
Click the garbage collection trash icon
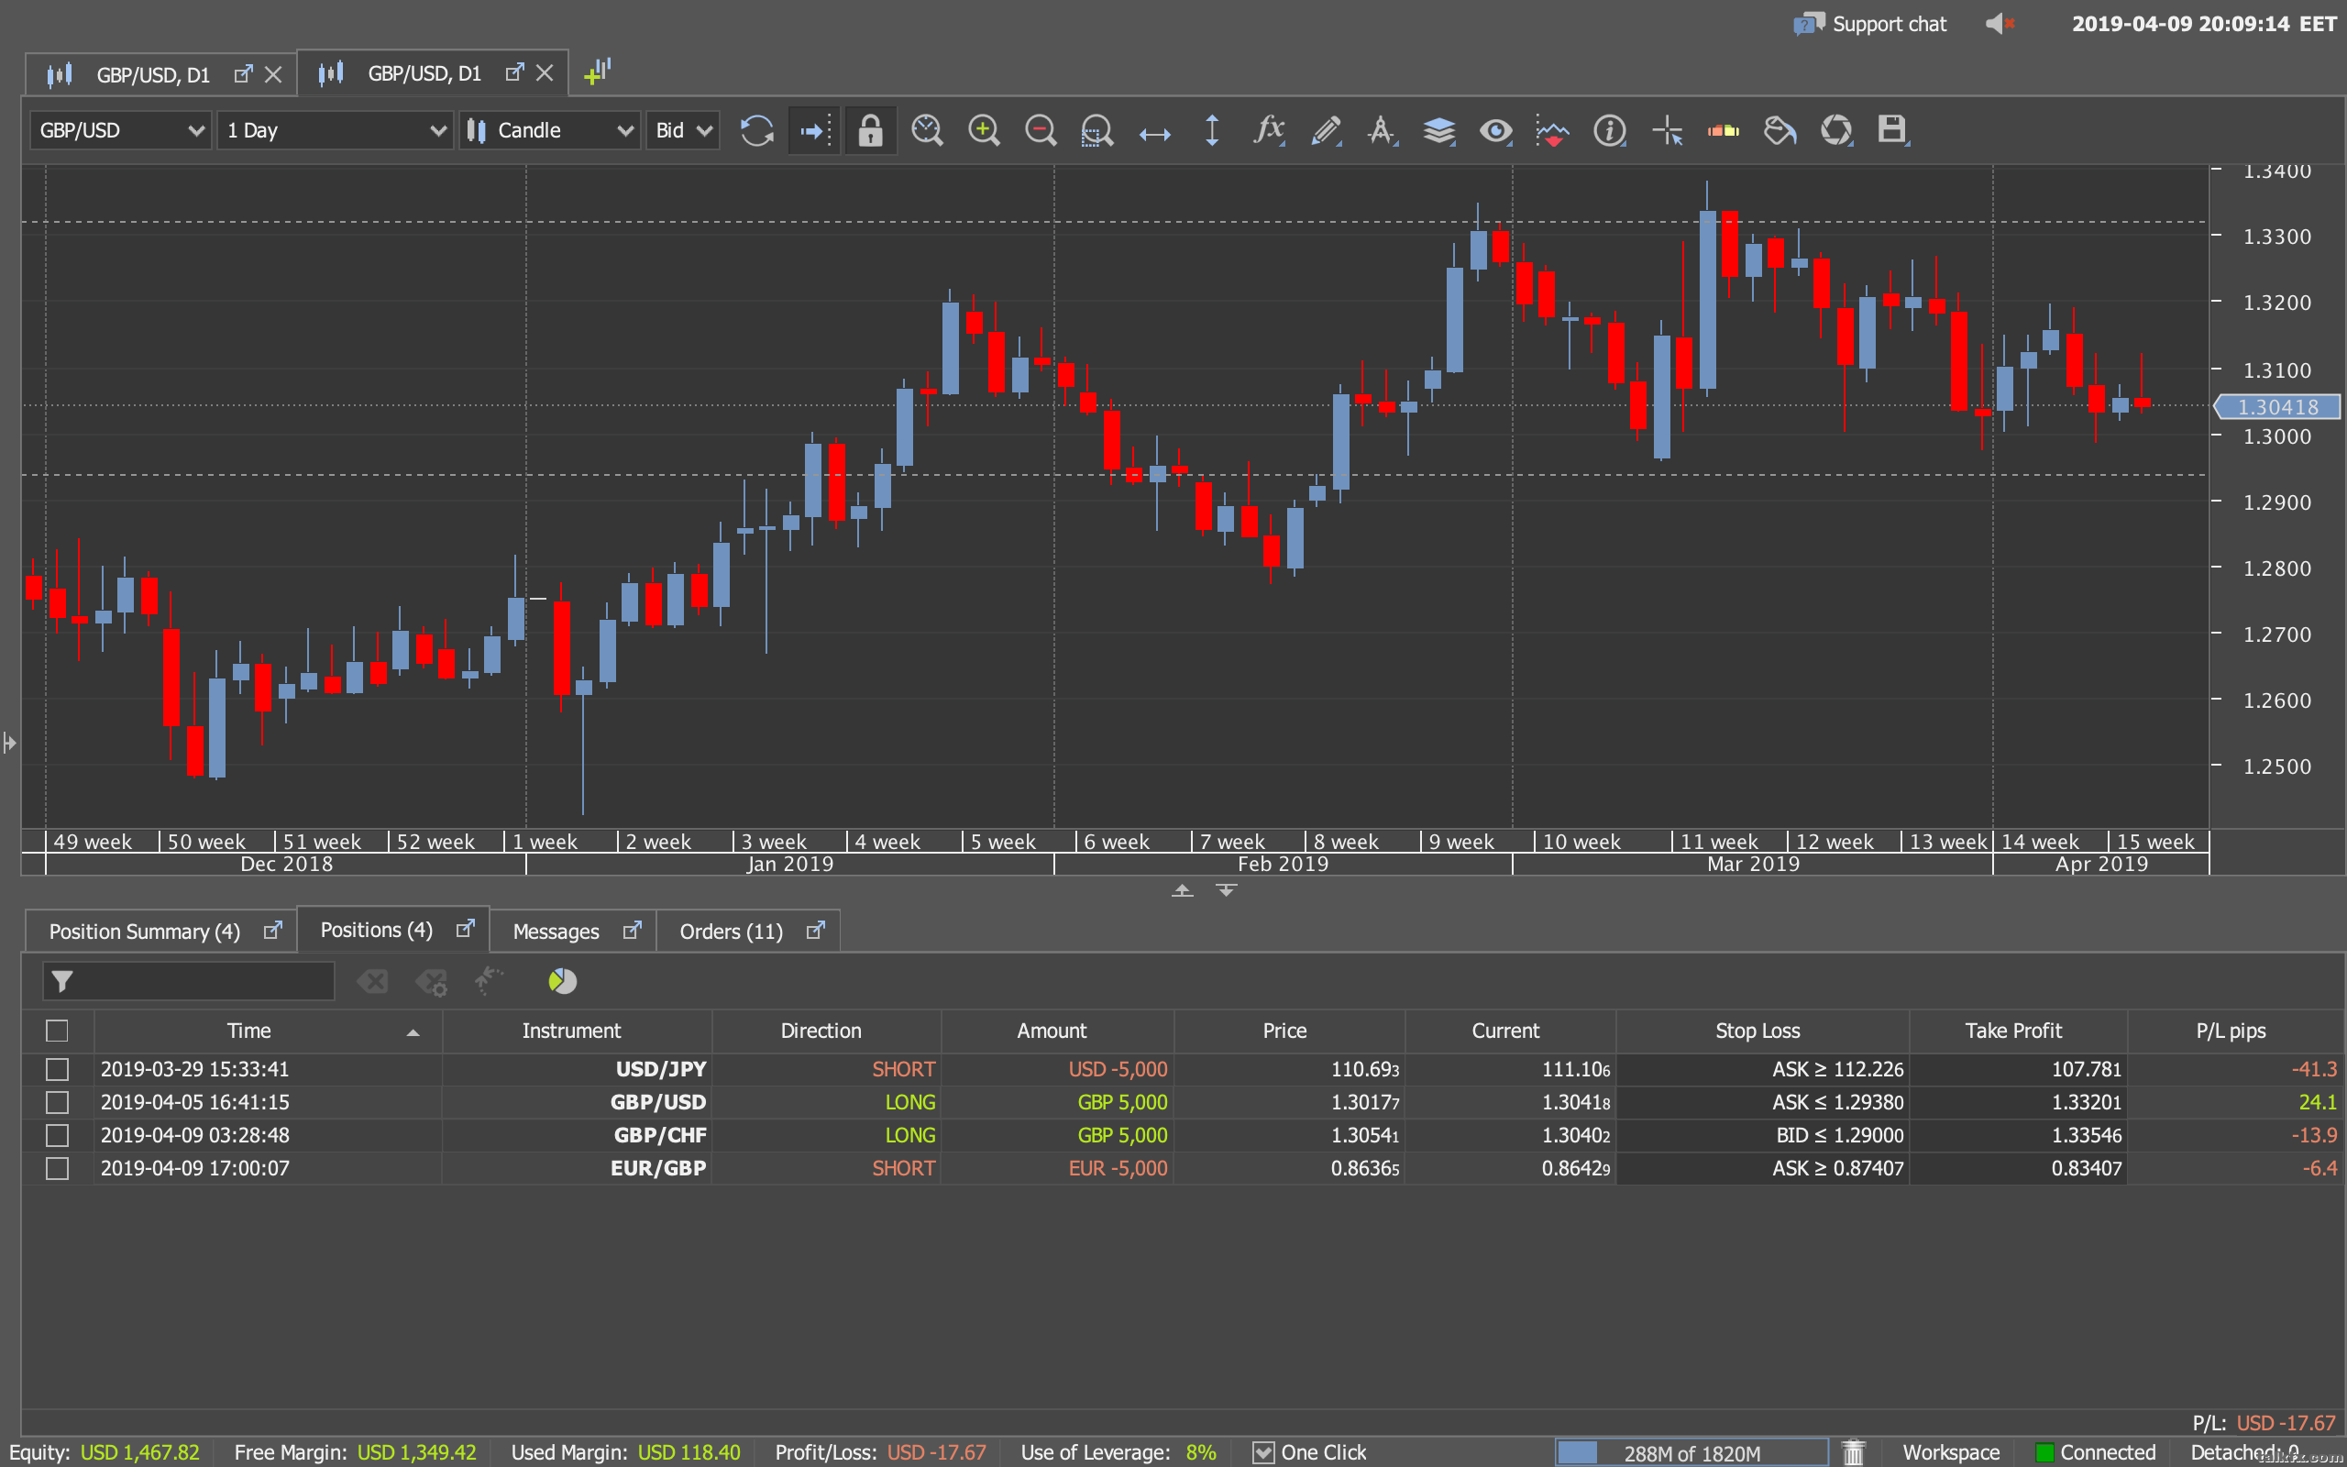pos(1854,1452)
